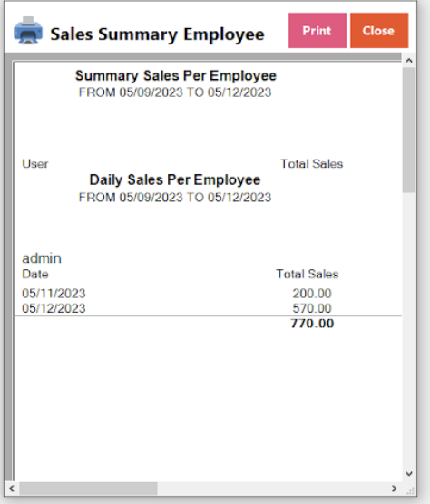Click the vertical scrollbar thumb
Screen dimensions: 430x504
409,130
